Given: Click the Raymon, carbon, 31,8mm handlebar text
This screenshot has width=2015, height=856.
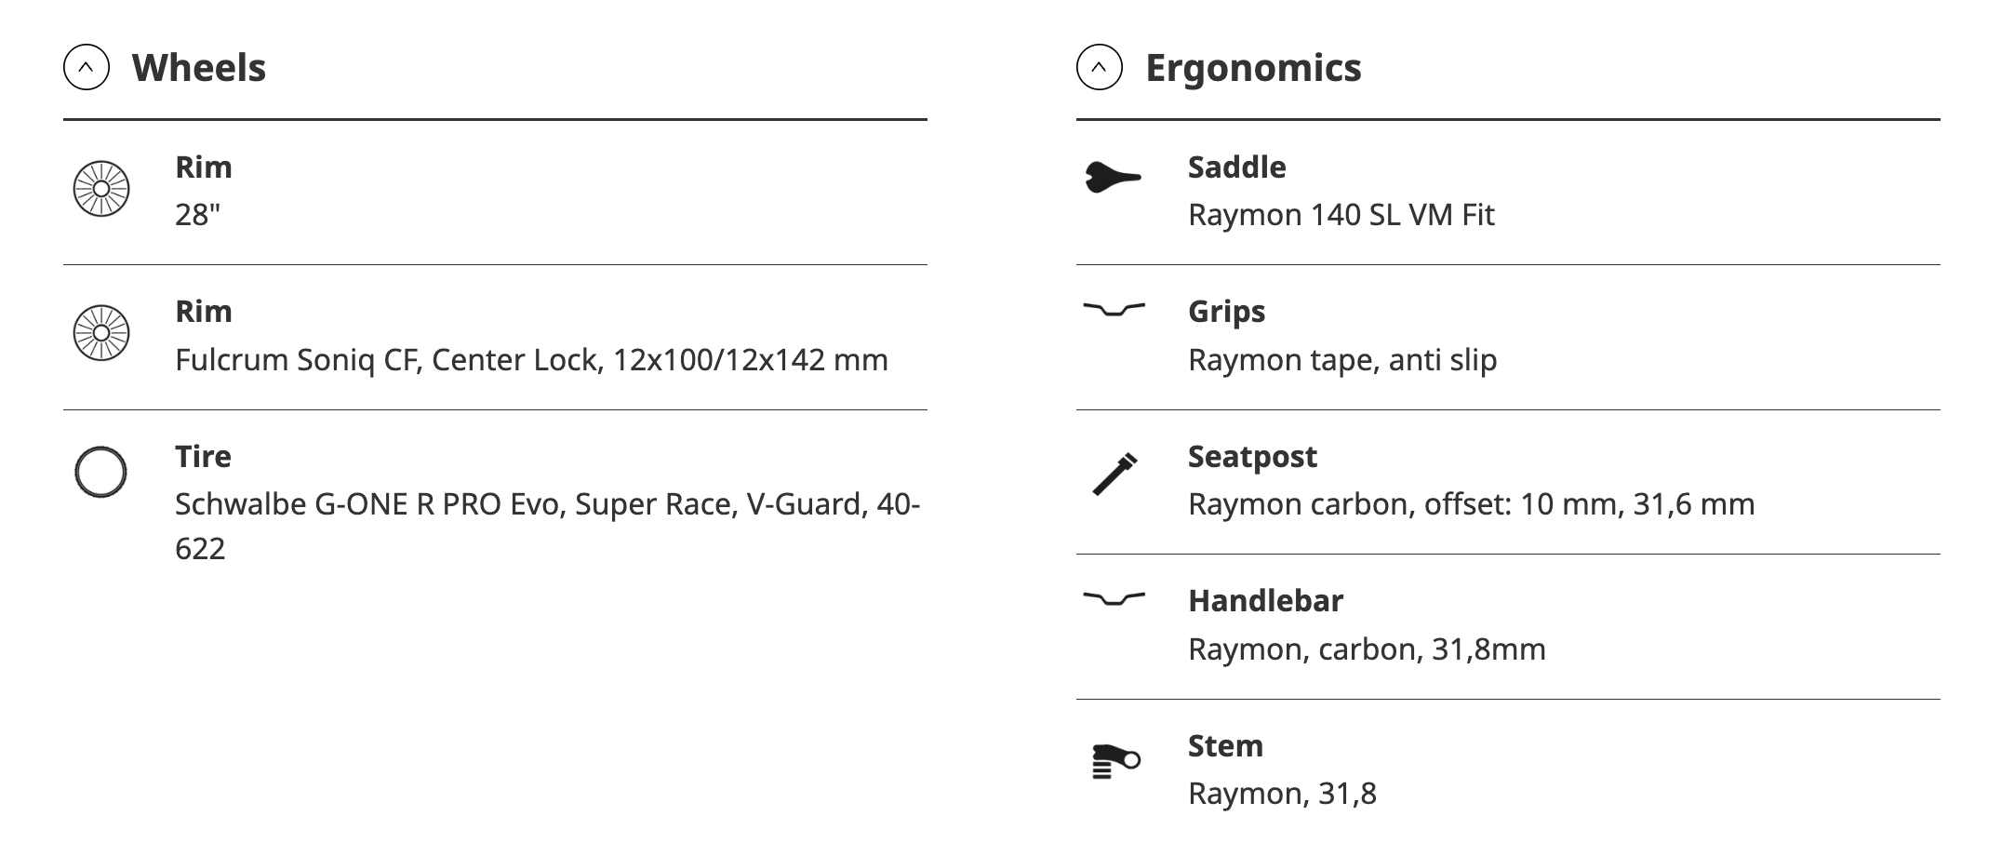Looking at the screenshot, I should click(x=1367, y=649).
